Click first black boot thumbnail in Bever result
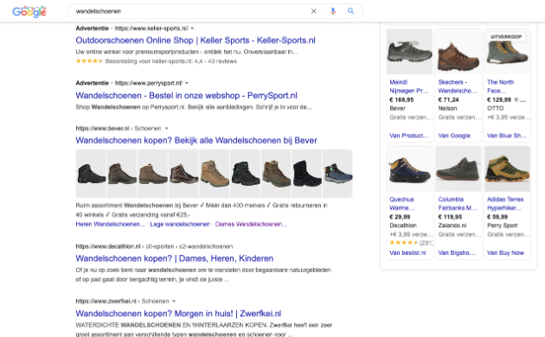The width and height of the screenshot is (545, 337). (x=91, y=174)
